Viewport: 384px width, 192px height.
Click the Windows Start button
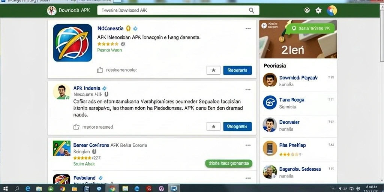pos(5,189)
